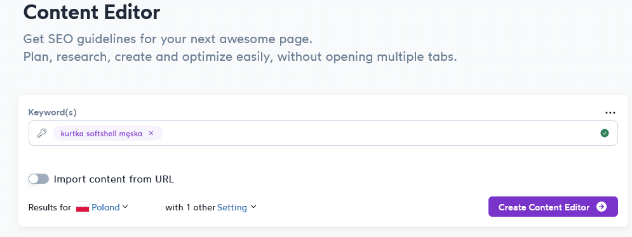Click the Content Editor page heading
The image size is (632, 237).
click(91, 11)
